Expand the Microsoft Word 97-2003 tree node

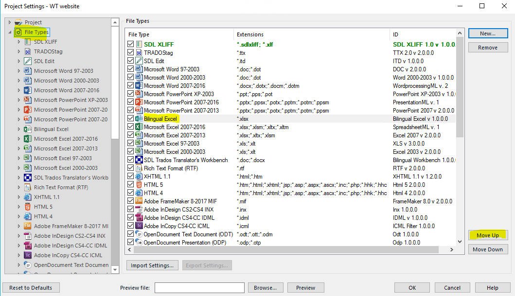pos(18,71)
